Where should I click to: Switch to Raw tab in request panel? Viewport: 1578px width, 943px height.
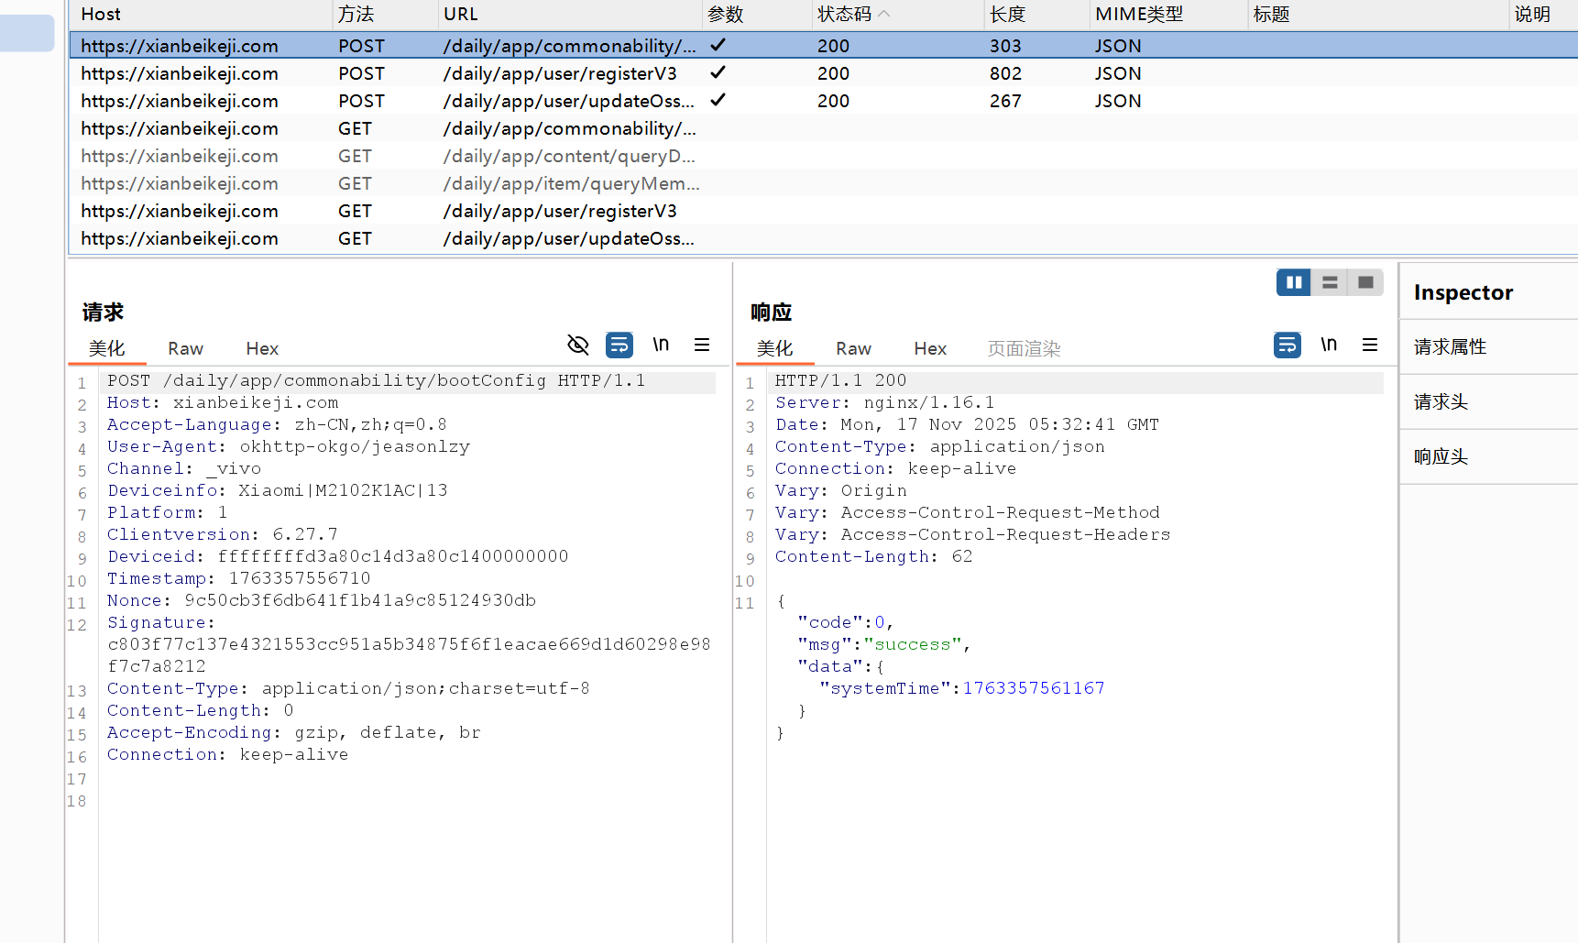click(x=185, y=348)
